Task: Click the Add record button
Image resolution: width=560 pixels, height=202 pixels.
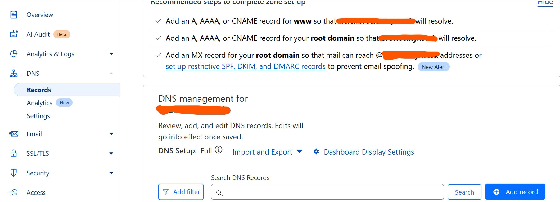Action: coord(515,192)
